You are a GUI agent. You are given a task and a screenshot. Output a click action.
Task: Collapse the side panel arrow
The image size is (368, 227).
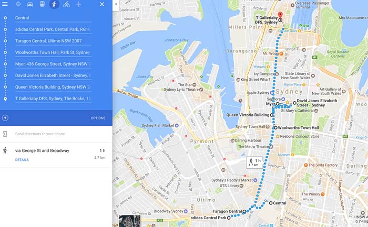click(116, 4)
